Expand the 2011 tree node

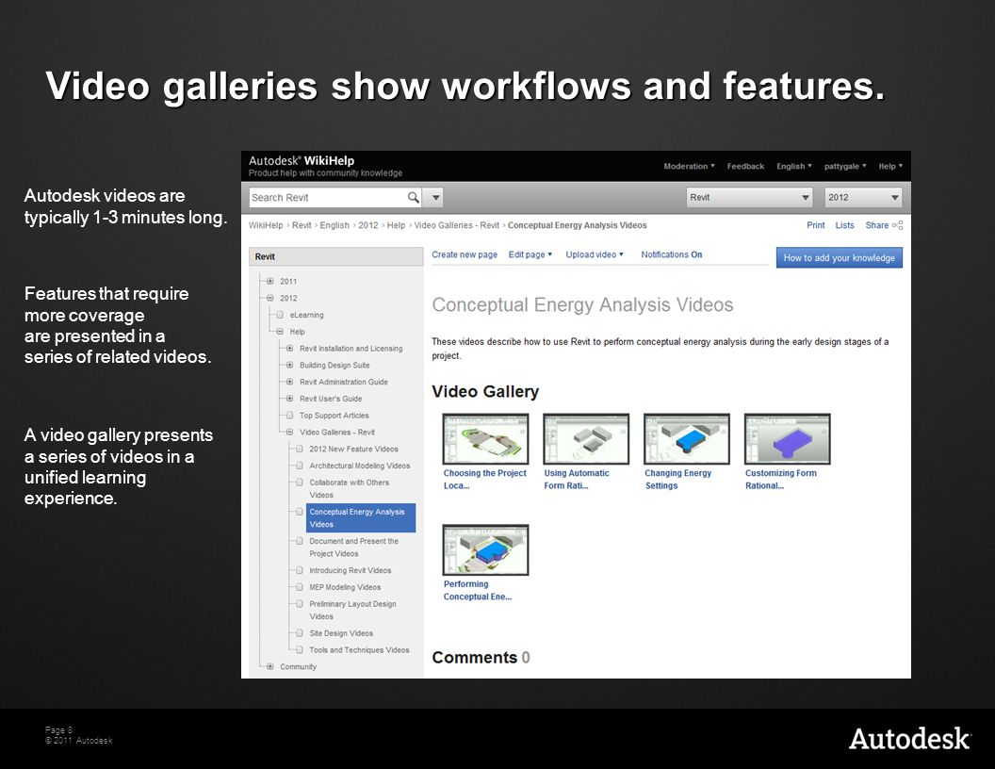[269, 281]
